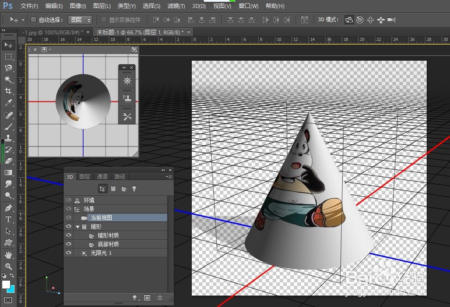Switch to the 图层 panel tab
This screenshot has width=450, height=307.
[x=84, y=177]
